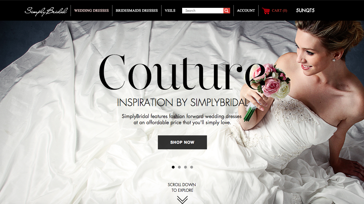
Task: Click the Shop Now button
Action: coord(182,142)
